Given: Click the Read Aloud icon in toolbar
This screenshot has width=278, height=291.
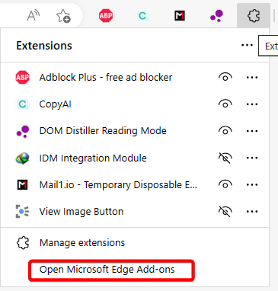Looking at the screenshot, I should click(34, 16).
